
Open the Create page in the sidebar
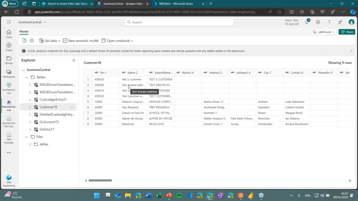click(9, 47)
